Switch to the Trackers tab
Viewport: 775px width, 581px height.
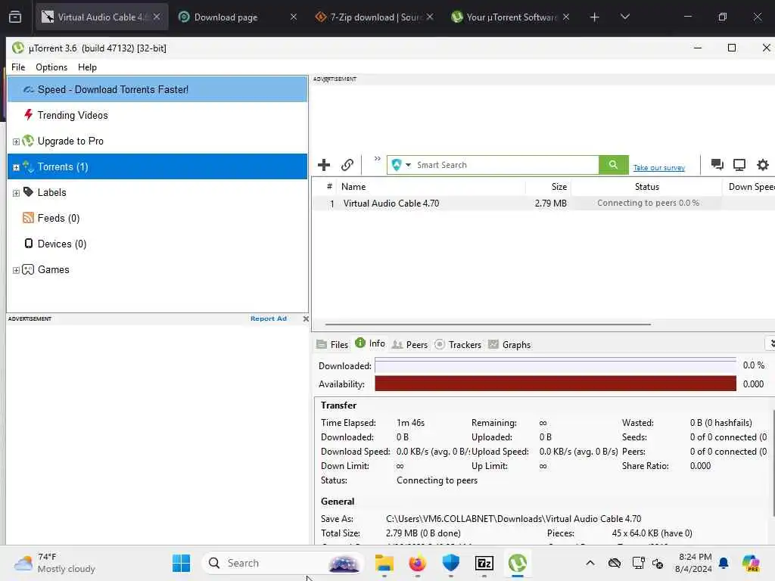point(458,344)
